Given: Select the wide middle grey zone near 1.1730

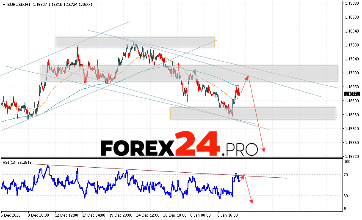Looking at the screenshot, I should point(189,73).
